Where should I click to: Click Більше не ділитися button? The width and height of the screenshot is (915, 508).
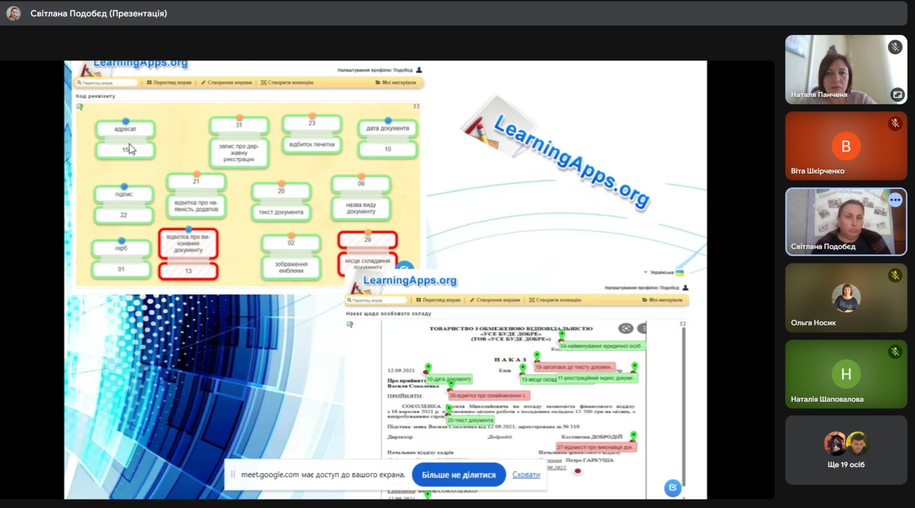click(459, 474)
